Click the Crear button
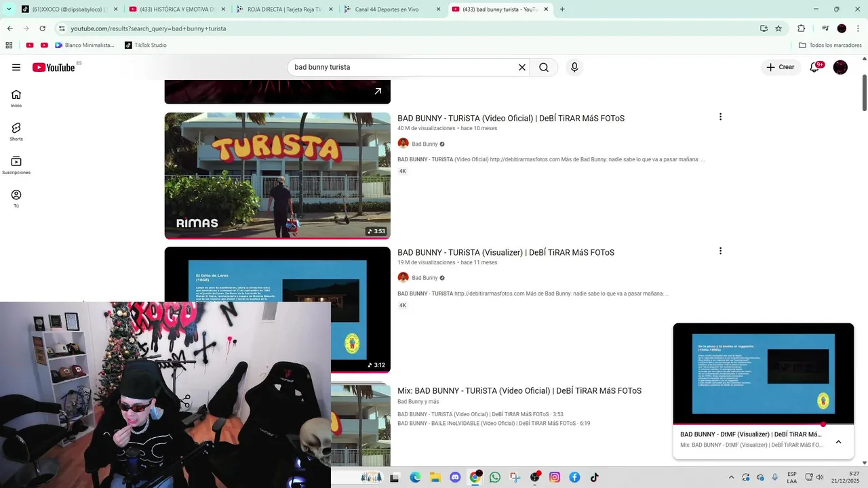 coord(781,67)
